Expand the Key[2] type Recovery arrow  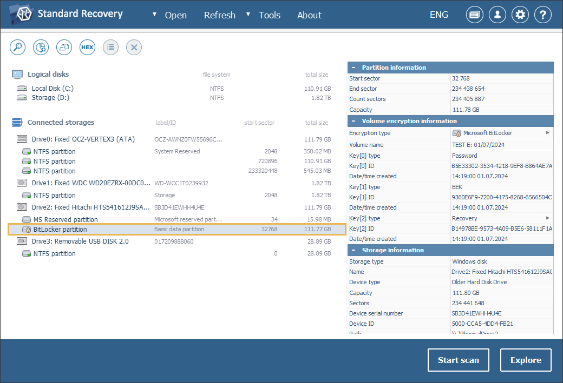pyautogui.click(x=547, y=218)
